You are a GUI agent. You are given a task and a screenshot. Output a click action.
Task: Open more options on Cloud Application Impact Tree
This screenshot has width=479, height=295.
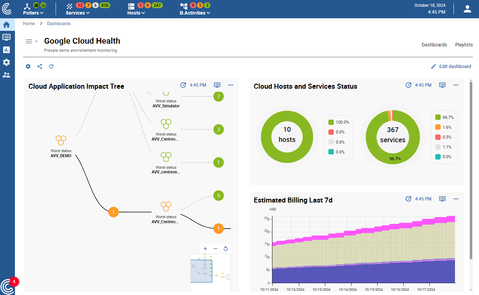(231, 85)
